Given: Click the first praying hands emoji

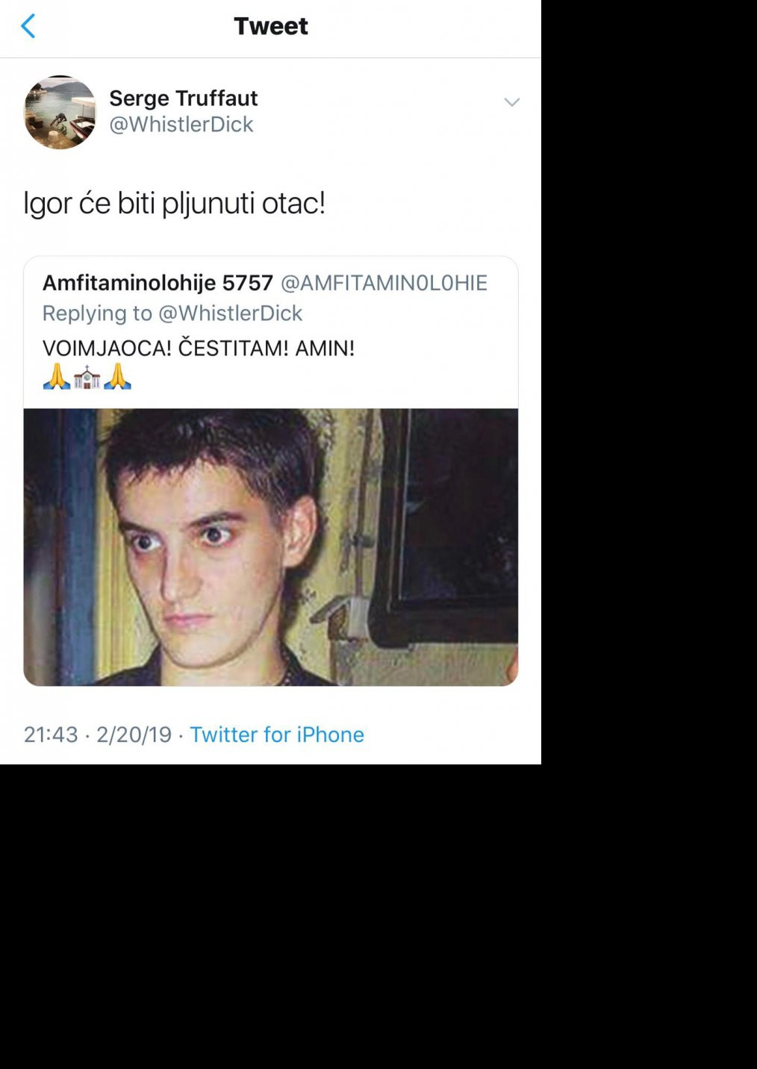Looking at the screenshot, I should coord(56,377).
